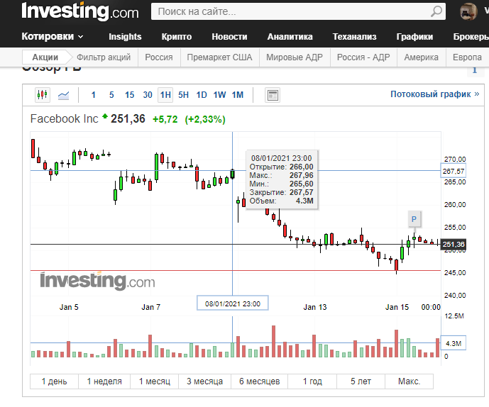Image resolution: width=489 pixels, height=407 pixels.
Task: Set chart range to 6 месяцев
Action: (x=260, y=381)
